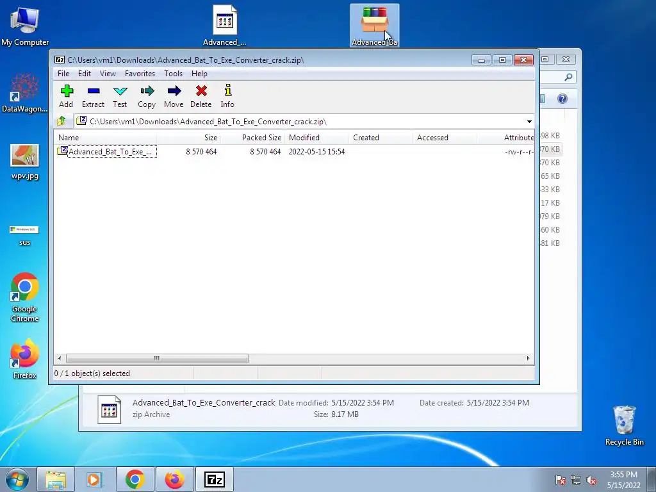This screenshot has height=492, width=656.
Task: Click the network tray icon
Action: coord(576,480)
